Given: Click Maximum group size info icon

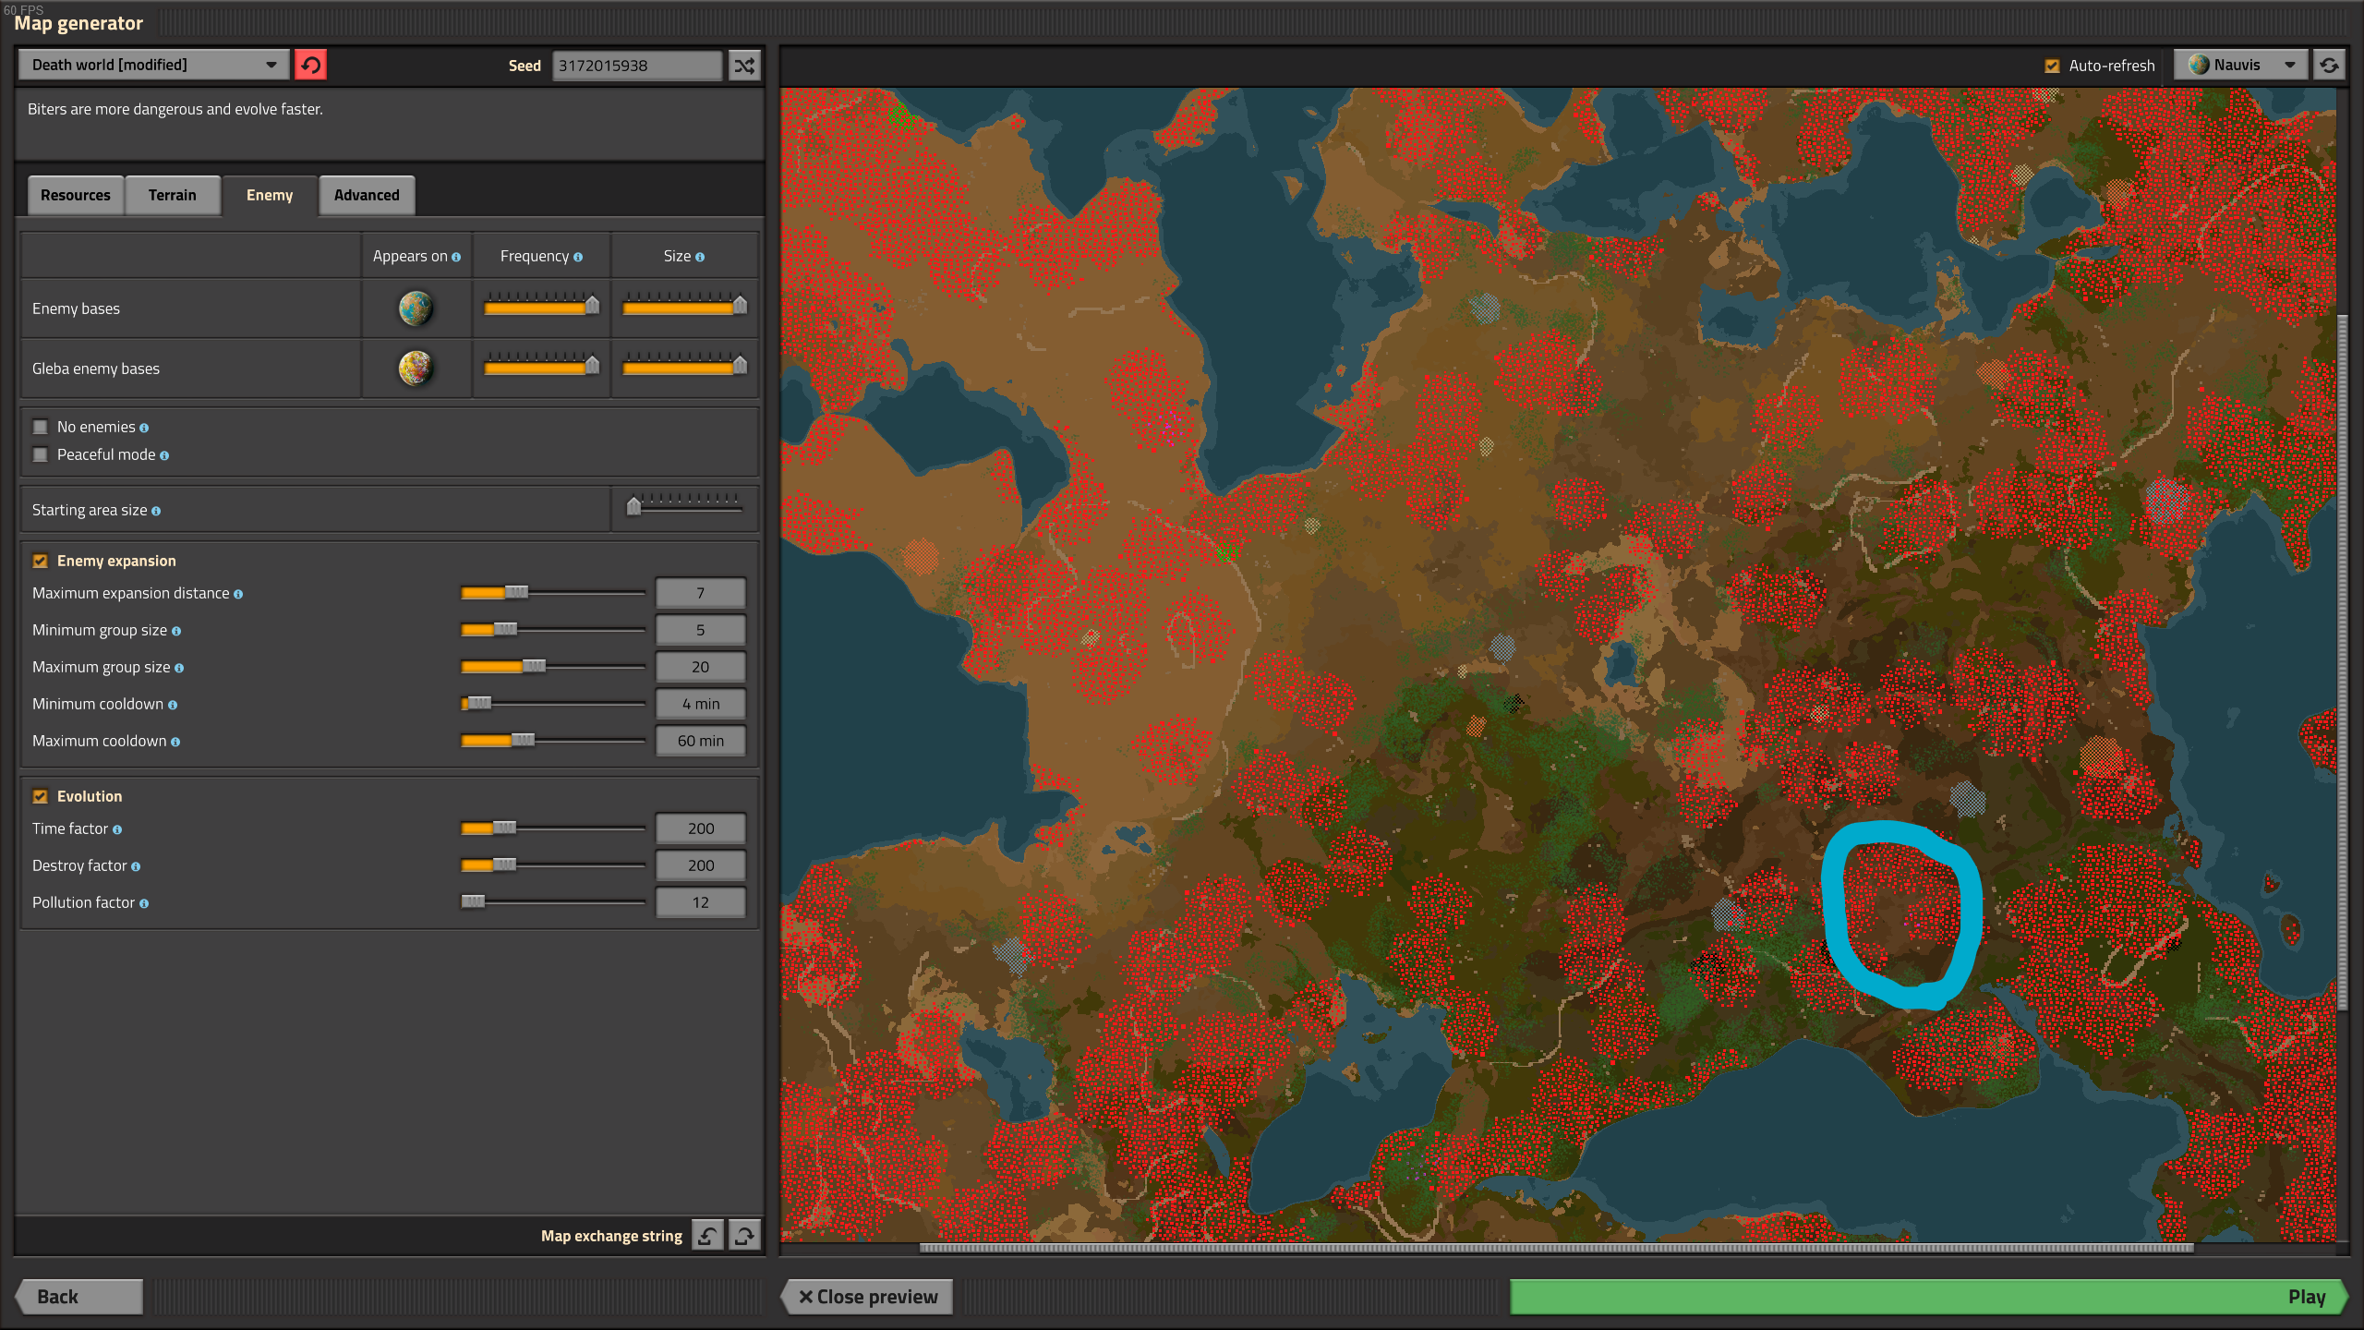Looking at the screenshot, I should coord(179,668).
